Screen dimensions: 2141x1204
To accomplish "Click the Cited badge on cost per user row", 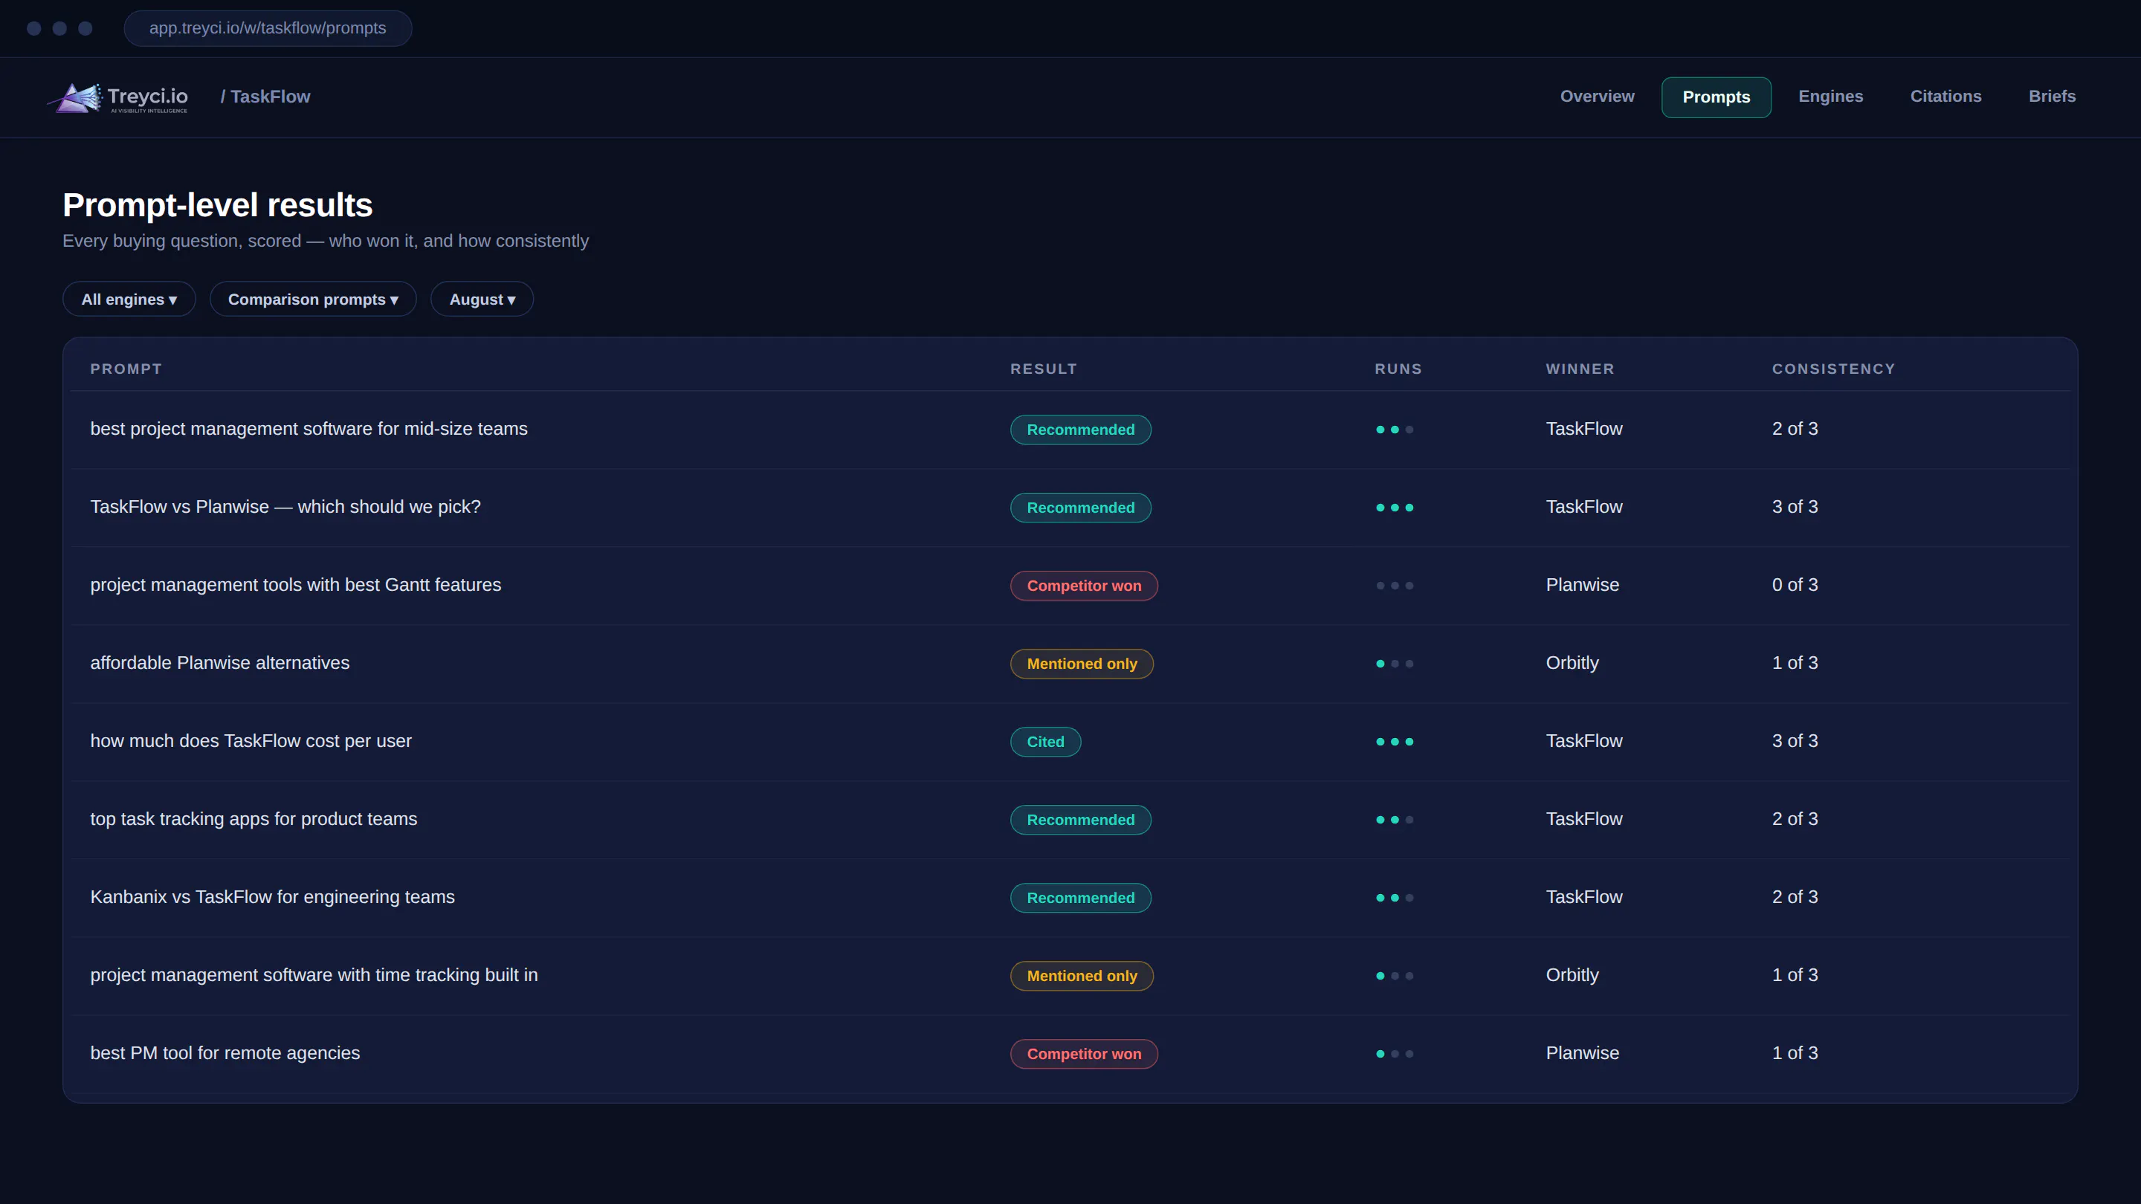I will pyautogui.click(x=1044, y=742).
